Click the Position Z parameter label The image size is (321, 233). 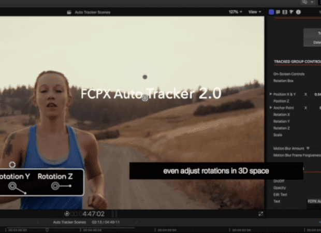(281, 101)
